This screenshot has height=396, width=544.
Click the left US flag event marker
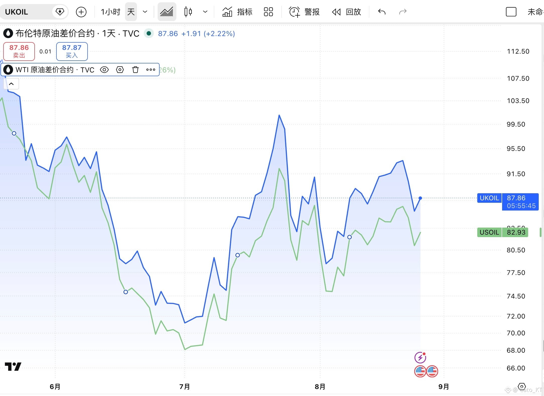coord(420,371)
